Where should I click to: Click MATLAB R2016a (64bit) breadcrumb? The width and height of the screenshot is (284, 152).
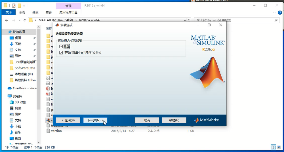pyautogui.click(x=56, y=20)
